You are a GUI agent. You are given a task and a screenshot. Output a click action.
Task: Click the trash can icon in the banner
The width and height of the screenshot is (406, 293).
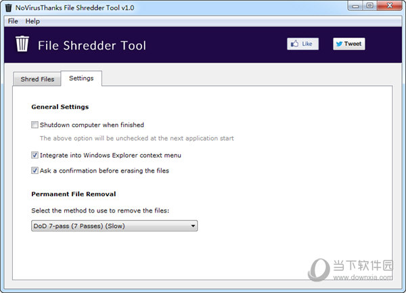[22, 44]
